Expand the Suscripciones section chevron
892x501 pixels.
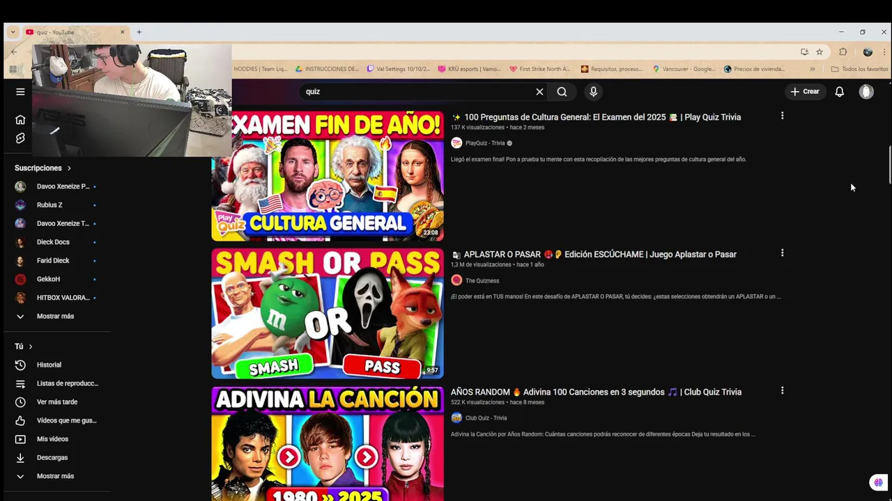[69, 168]
